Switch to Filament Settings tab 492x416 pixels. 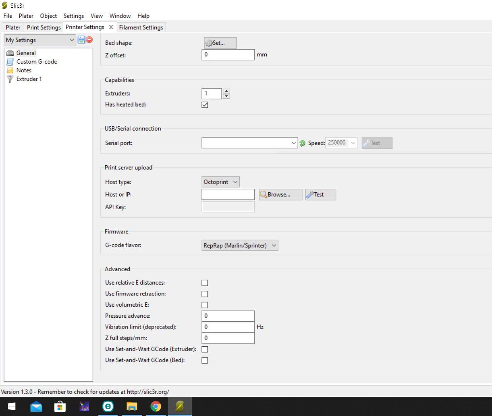[141, 27]
